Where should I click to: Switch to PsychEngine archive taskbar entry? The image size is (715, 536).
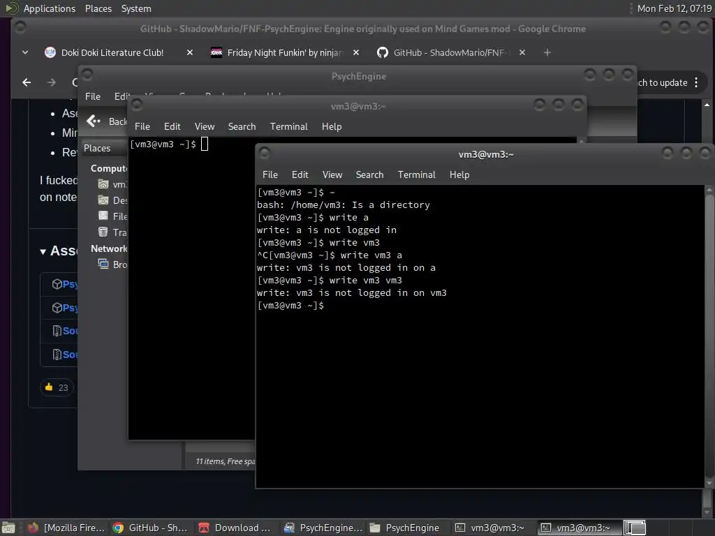coord(323,528)
